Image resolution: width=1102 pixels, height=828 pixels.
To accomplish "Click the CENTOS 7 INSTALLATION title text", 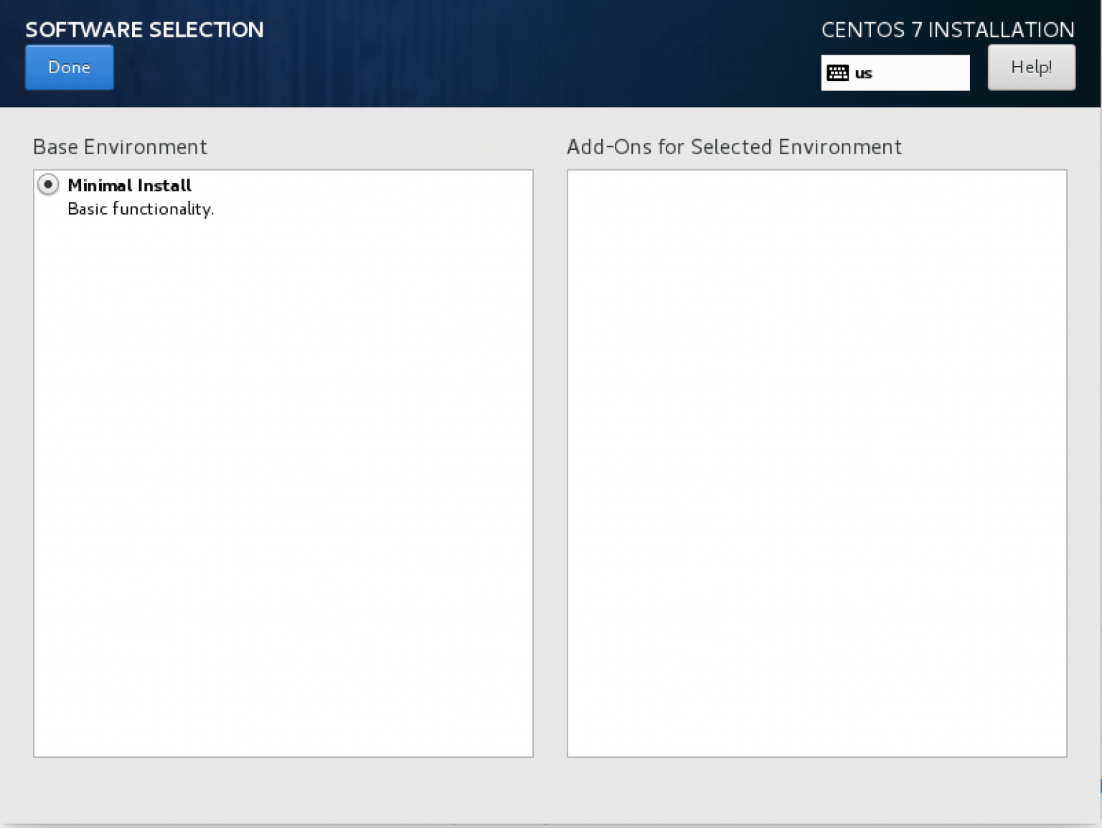I will (948, 29).
